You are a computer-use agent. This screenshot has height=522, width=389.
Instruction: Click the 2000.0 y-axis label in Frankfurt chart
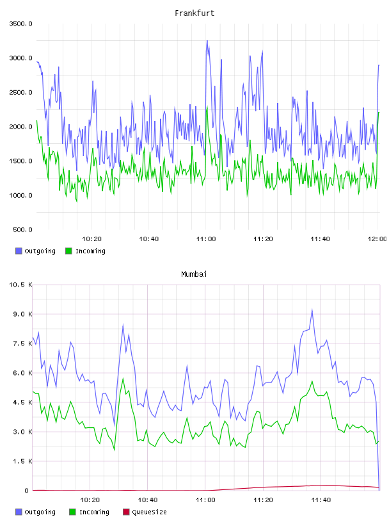(x=20, y=127)
